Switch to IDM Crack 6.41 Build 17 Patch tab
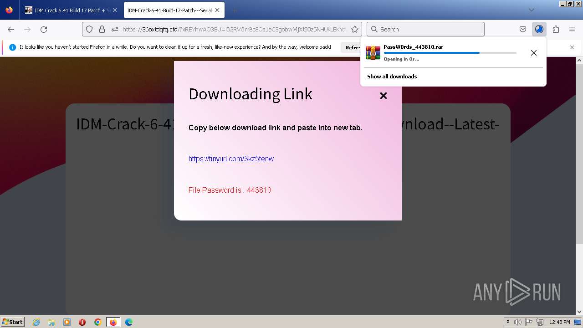 (x=71, y=10)
